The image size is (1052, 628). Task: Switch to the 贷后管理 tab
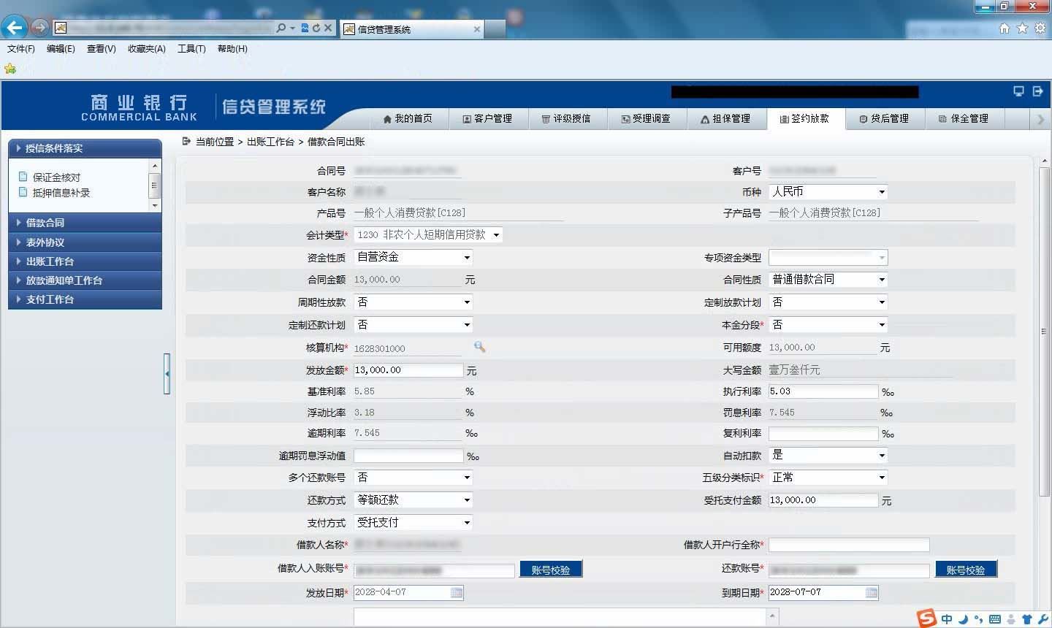coord(884,118)
